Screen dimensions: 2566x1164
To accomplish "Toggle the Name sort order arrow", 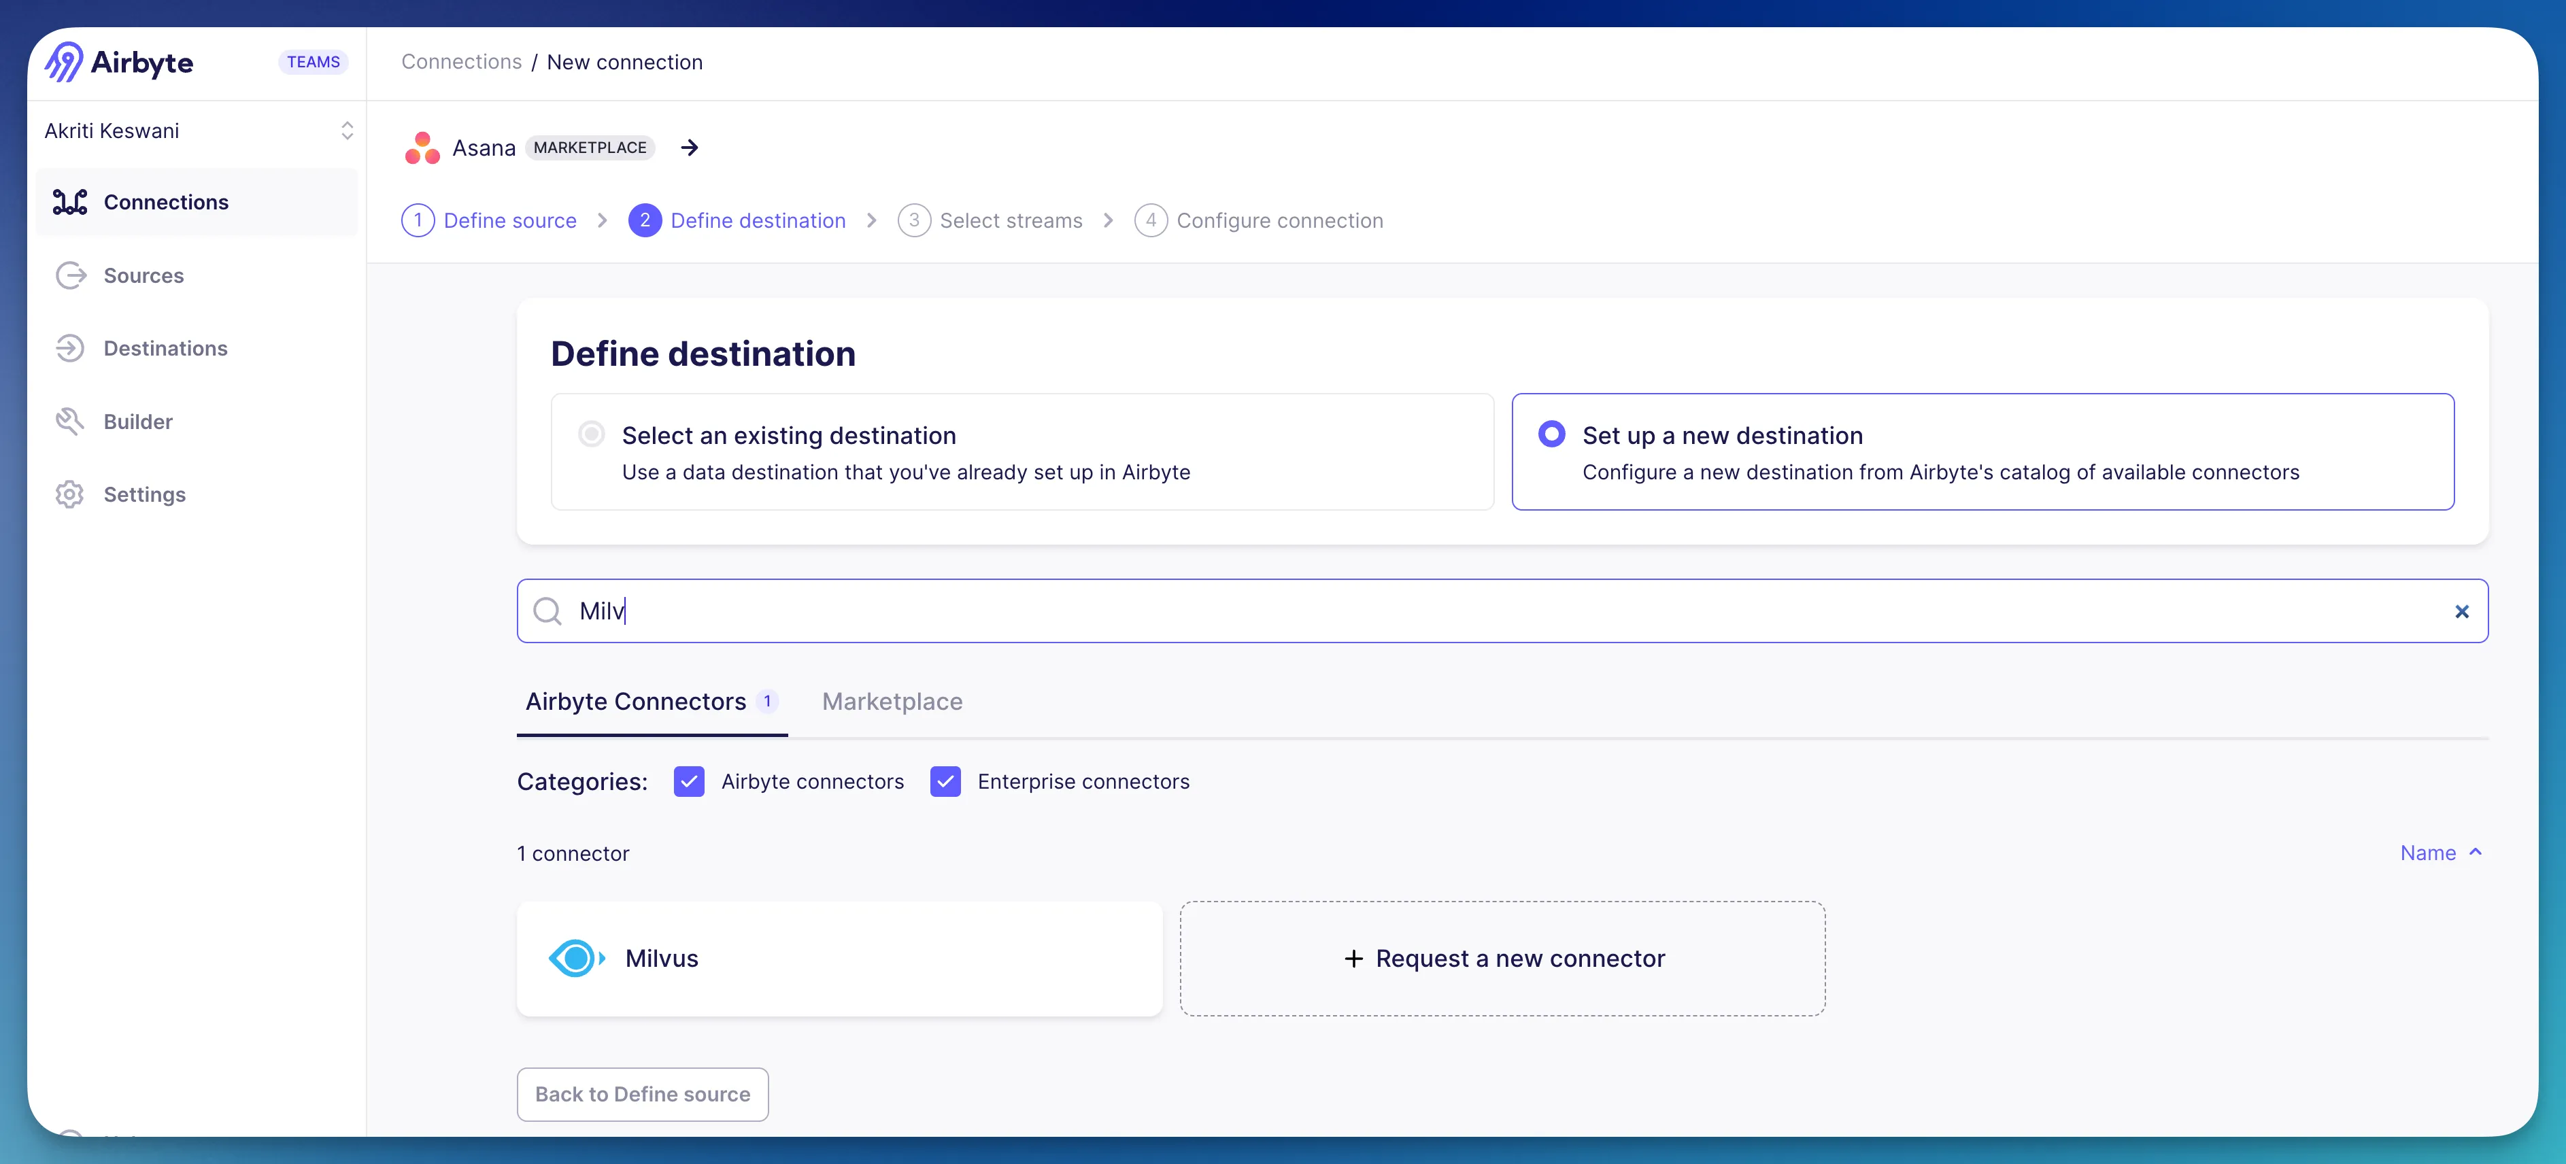I will (x=2476, y=853).
